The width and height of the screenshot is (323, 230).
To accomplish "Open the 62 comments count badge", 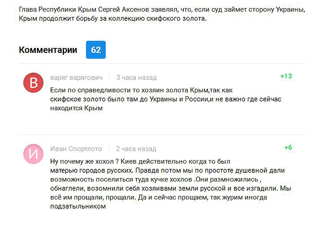I will (x=96, y=50).
